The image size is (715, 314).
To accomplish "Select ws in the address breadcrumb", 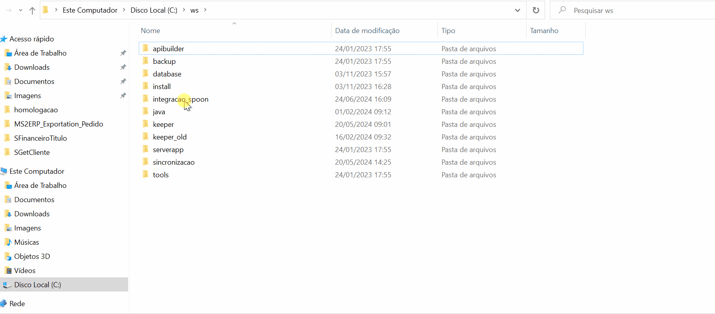I will point(194,10).
